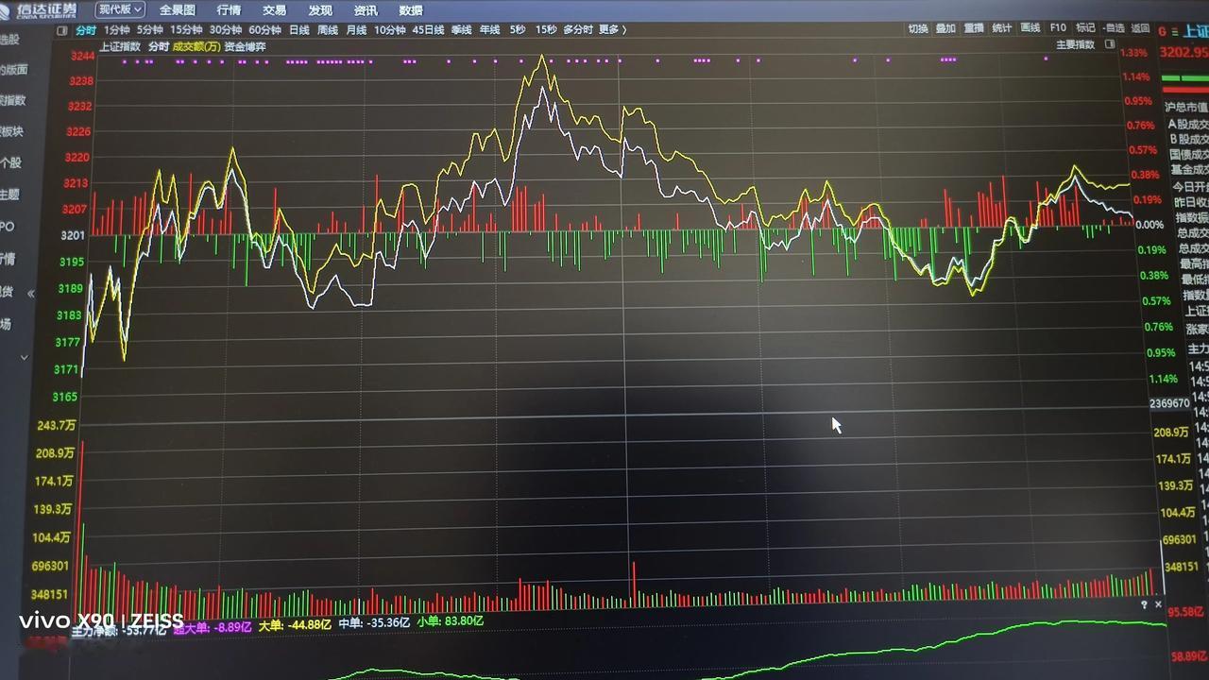Switch to the 1分钟 period
The image size is (1209, 680).
(x=116, y=30)
